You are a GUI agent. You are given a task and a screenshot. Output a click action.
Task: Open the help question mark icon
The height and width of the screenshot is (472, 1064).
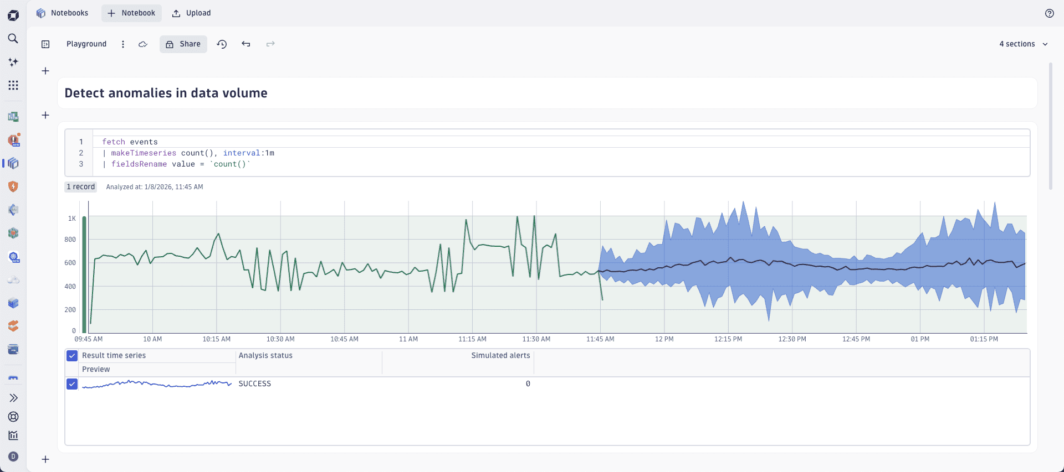point(1050,13)
